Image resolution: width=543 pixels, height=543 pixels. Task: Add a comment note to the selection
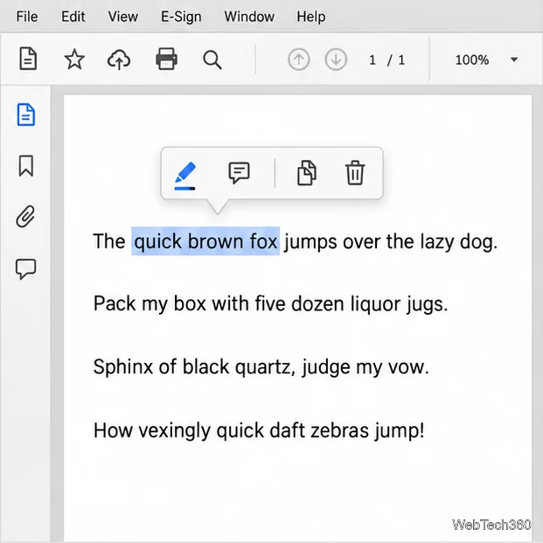click(x=239, y=172)
